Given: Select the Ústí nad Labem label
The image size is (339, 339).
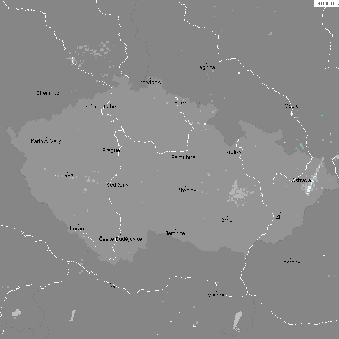Looking at the screenshot, I should tap(101, 107).
